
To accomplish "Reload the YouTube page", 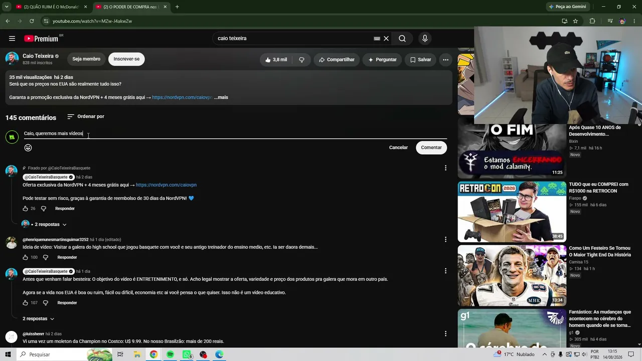I will 32,21.
